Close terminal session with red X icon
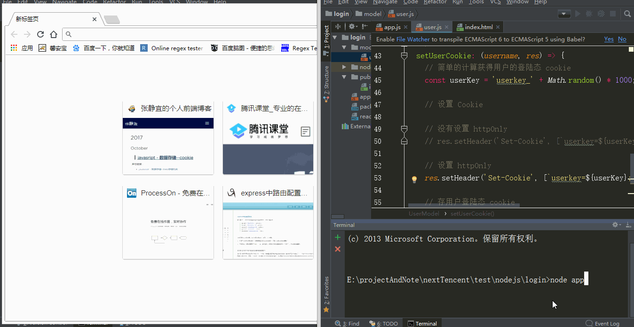Screen dimensions: 634x327 click(x=337, y=249)
